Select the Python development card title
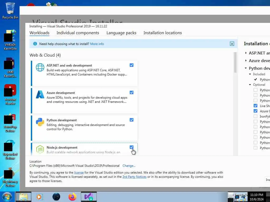Viewport: 270px width, 202px height. (62, 120)
